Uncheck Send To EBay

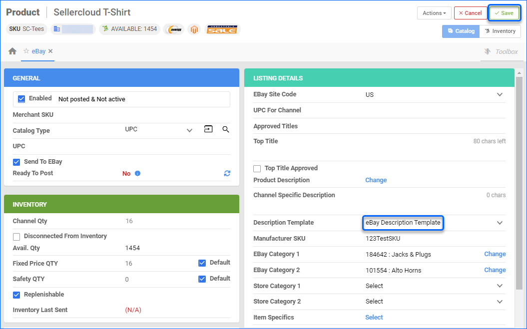pos(16,162)
